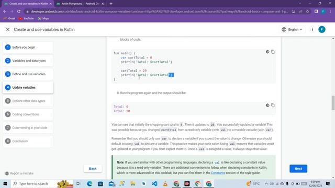Click the page vertical scrollbar thumb
335x188 pixels.
[333, 103]
